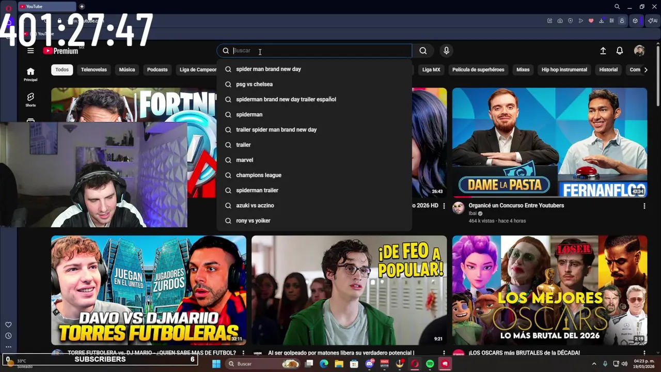Go to Principal home in sidebar

(30, 74)
